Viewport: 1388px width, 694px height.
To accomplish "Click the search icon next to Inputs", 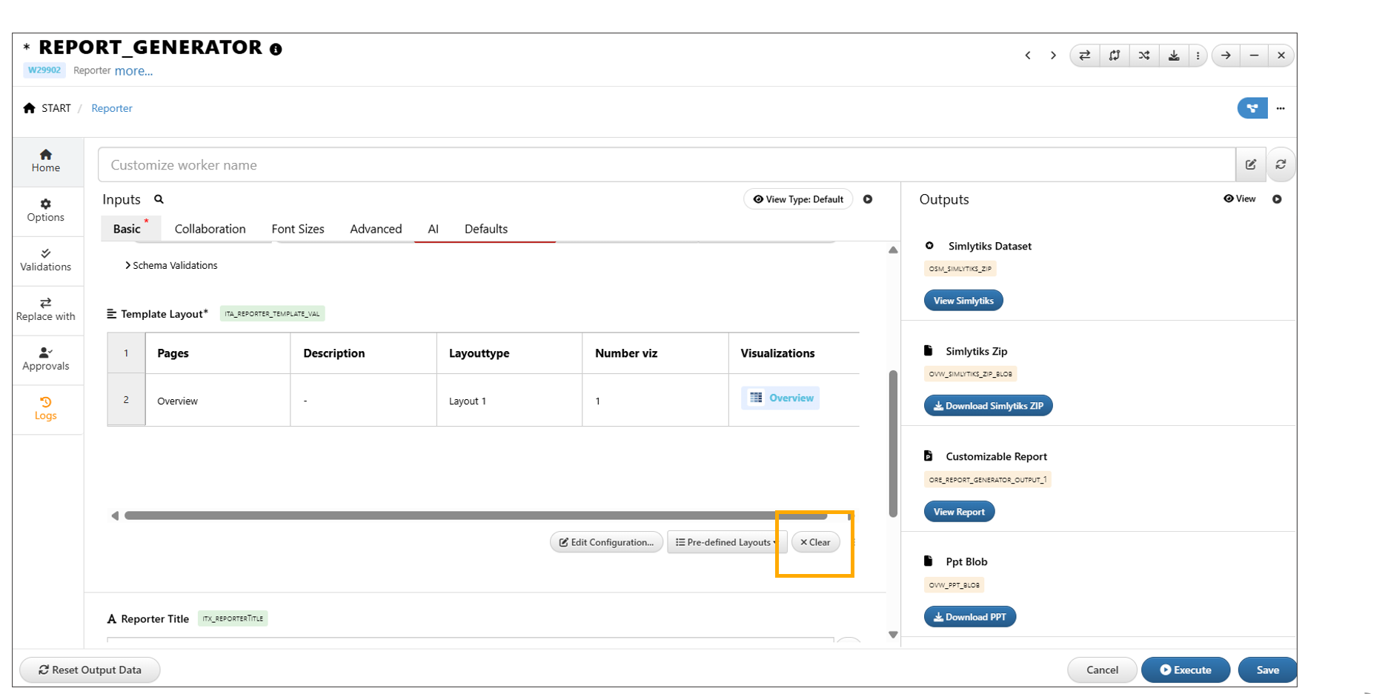I will (159, 199).
